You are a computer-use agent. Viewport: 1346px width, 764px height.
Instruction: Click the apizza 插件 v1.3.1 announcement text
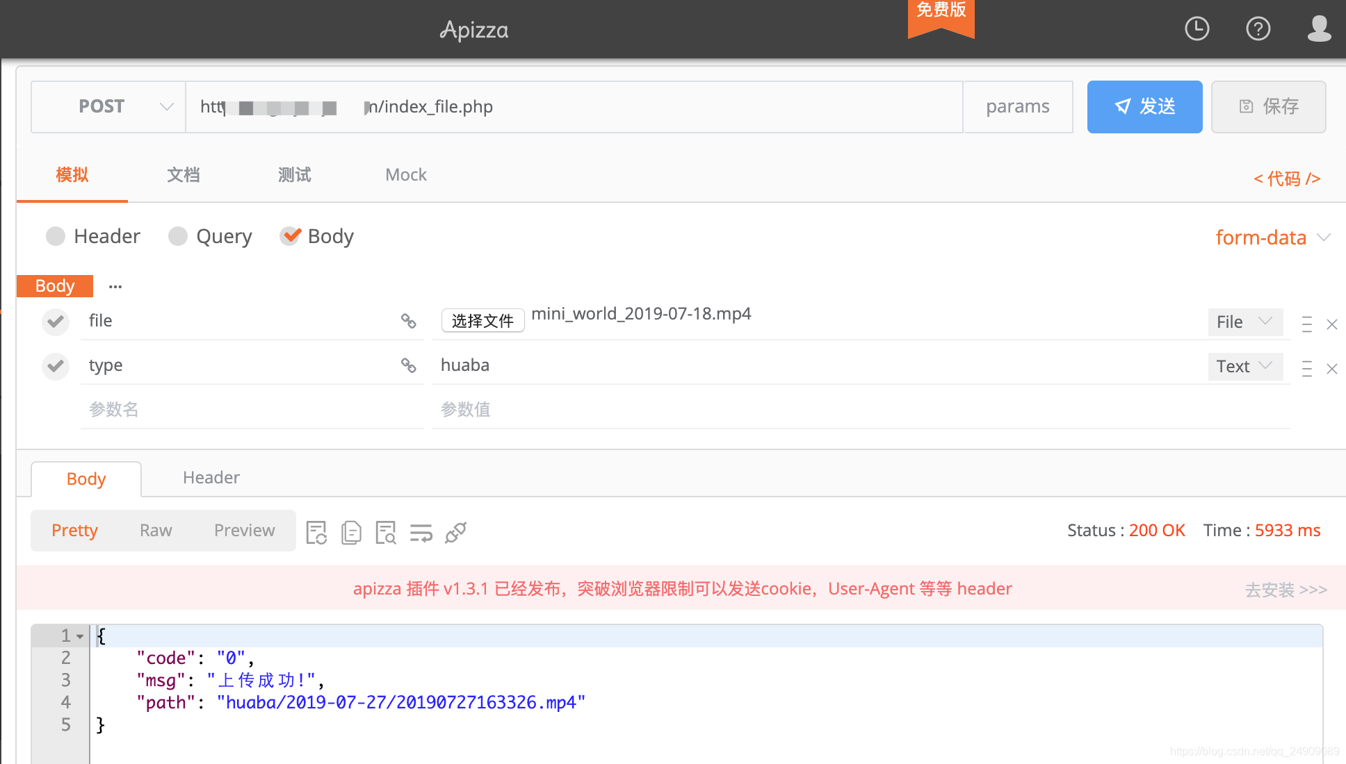click(682, 588)
